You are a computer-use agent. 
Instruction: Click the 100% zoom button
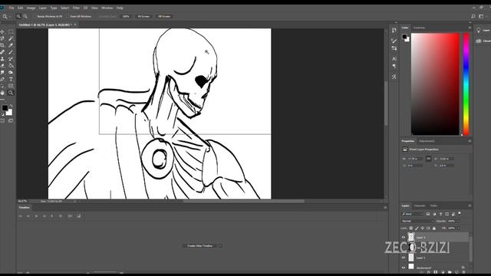point(126,16)
